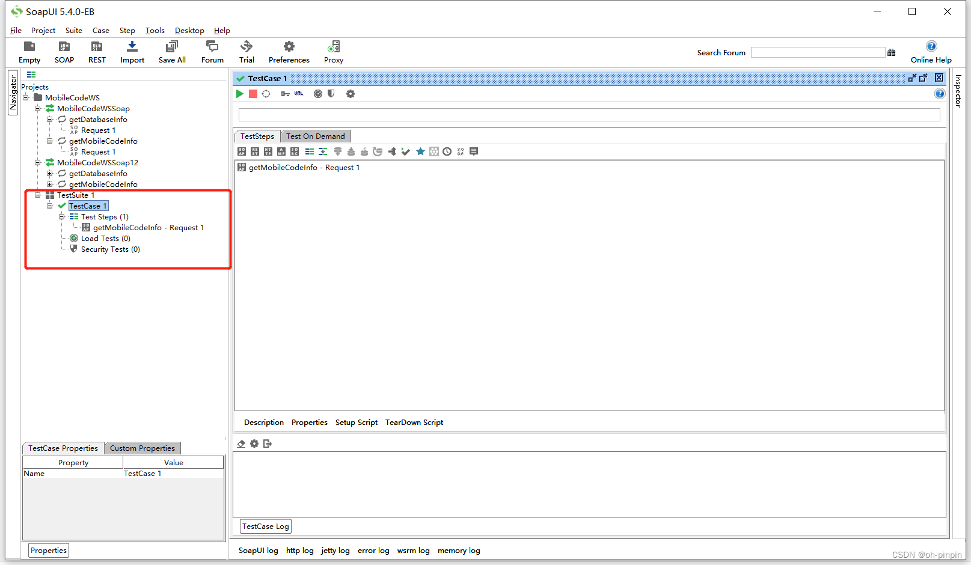
Task: Insert a Delay step using the clock icon
Action: click(447, 151)
